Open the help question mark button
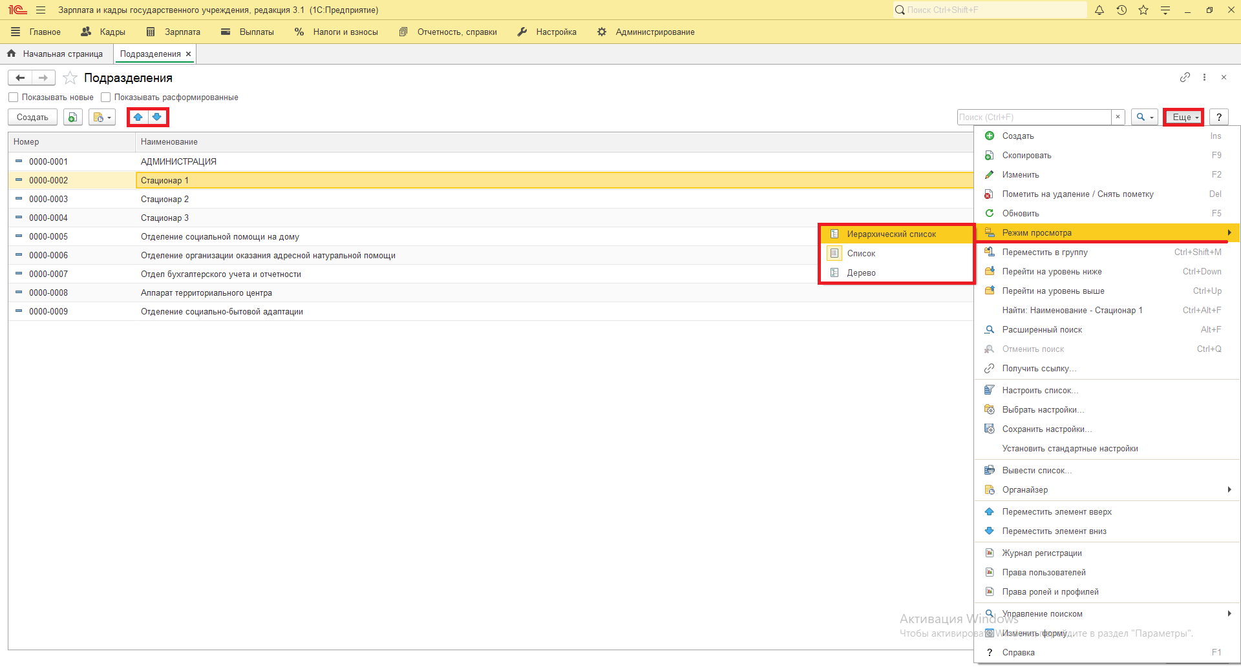Image resolution: width=1241 pixels, height=667 pixels. (x=1219, y=118)
